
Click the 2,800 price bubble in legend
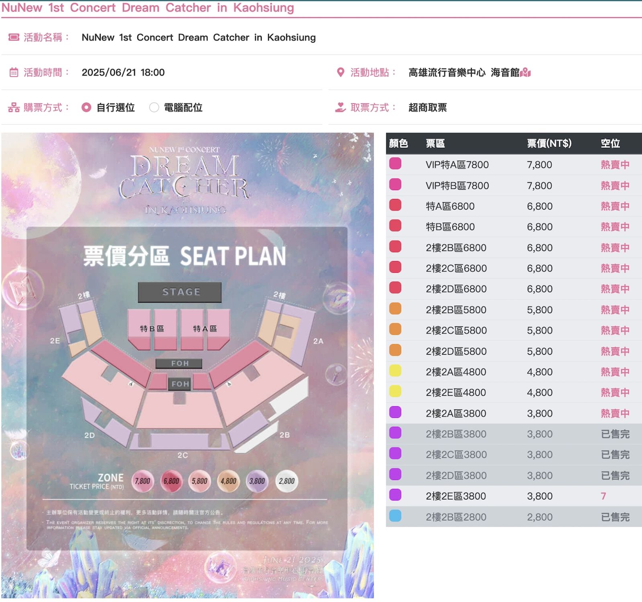point(286,481)
